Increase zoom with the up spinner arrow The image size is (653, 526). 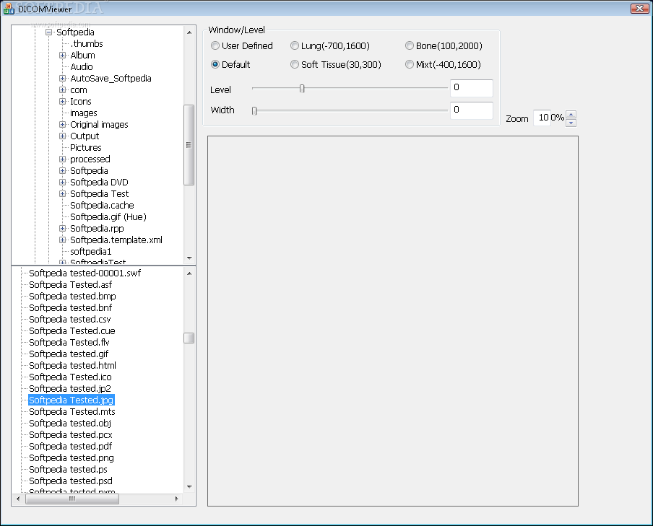[x=571, y=115]
